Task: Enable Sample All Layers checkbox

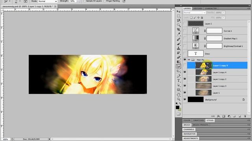Action: (85, 1)
